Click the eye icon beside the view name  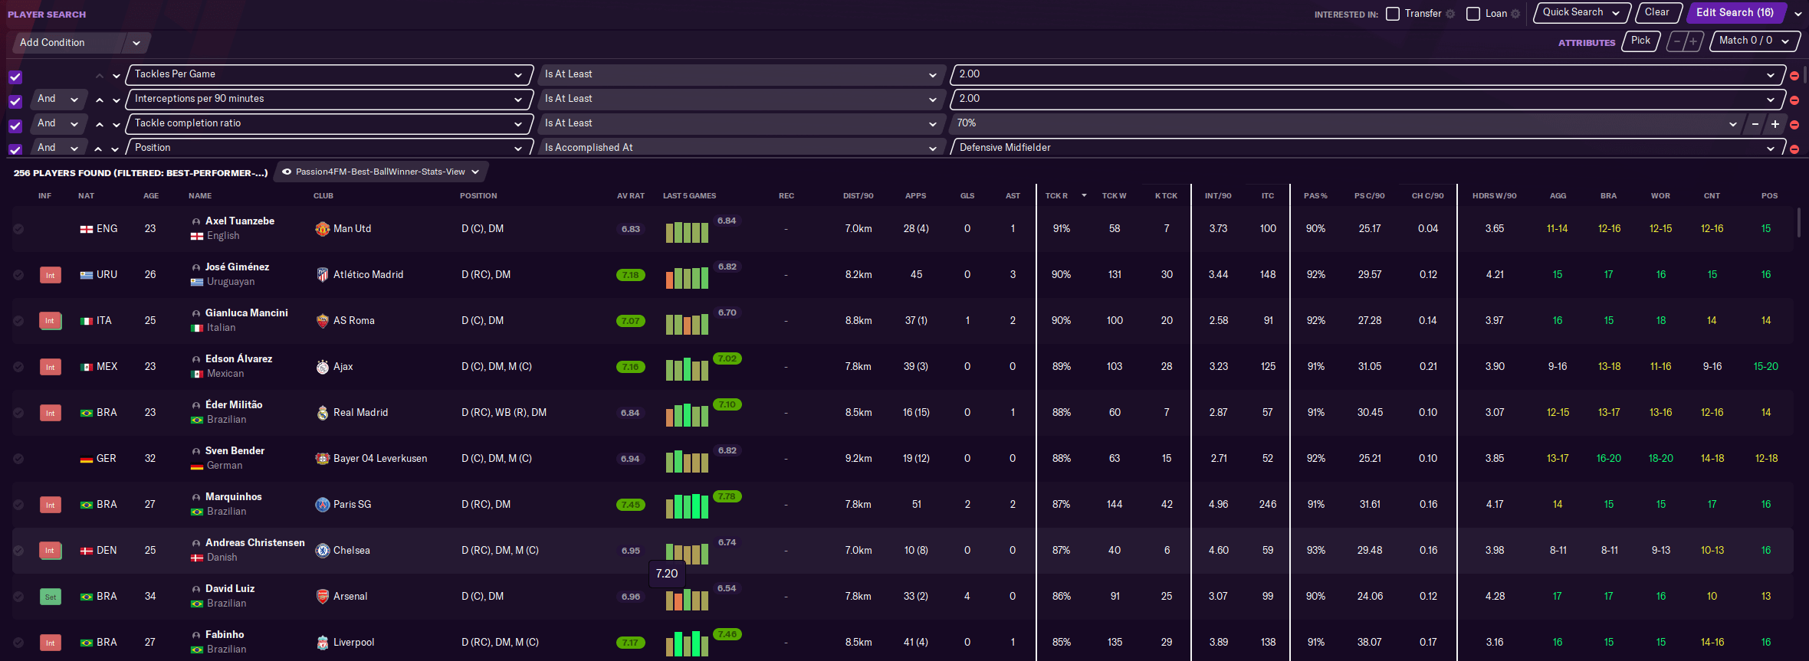pyautogui.click(x=287, y=172)
